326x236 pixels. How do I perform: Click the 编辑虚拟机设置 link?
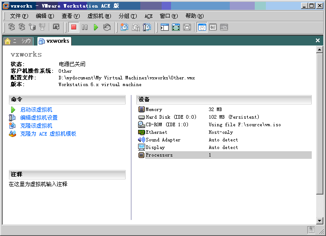[x=39, y=118]
